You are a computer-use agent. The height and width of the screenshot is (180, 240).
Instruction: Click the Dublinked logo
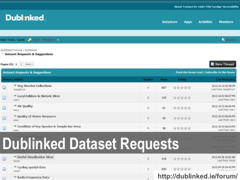coord(26,18)
